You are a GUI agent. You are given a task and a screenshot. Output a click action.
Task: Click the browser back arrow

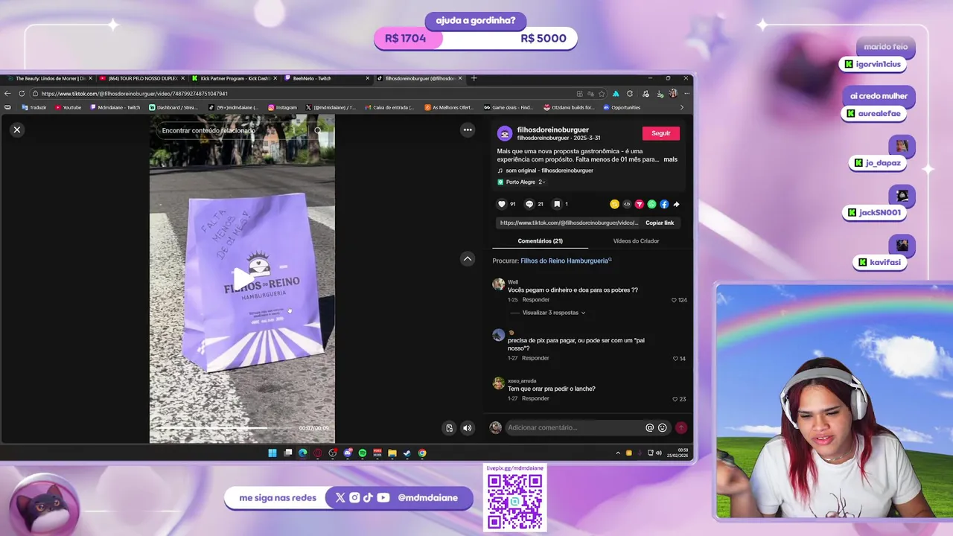8,94
